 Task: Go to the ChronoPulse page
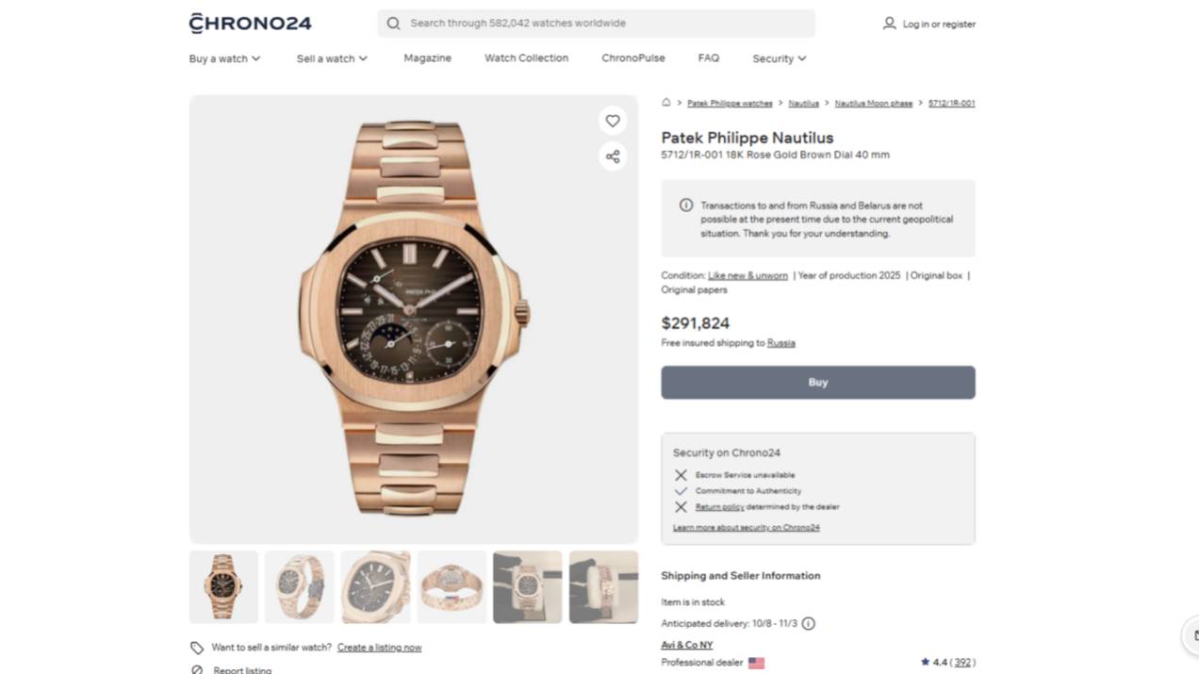coord(632,58)
